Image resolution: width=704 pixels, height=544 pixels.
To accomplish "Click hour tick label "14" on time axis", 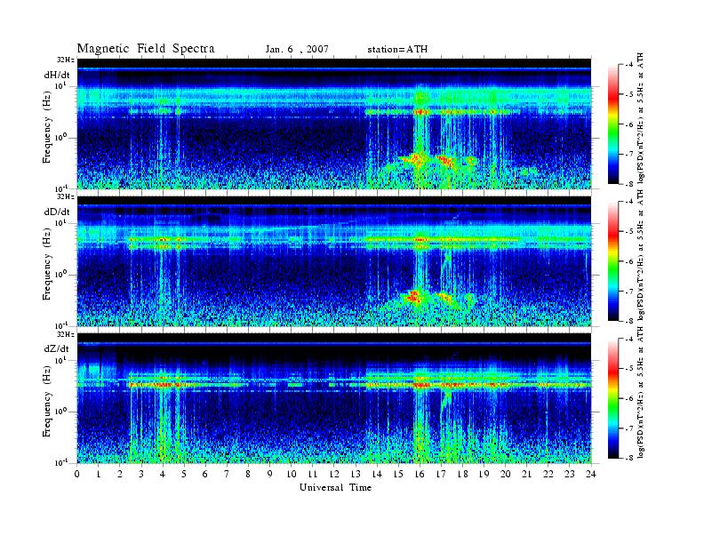I will tap(377, 474).
